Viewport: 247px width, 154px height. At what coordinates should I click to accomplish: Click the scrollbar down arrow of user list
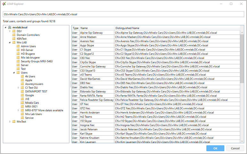242,141
